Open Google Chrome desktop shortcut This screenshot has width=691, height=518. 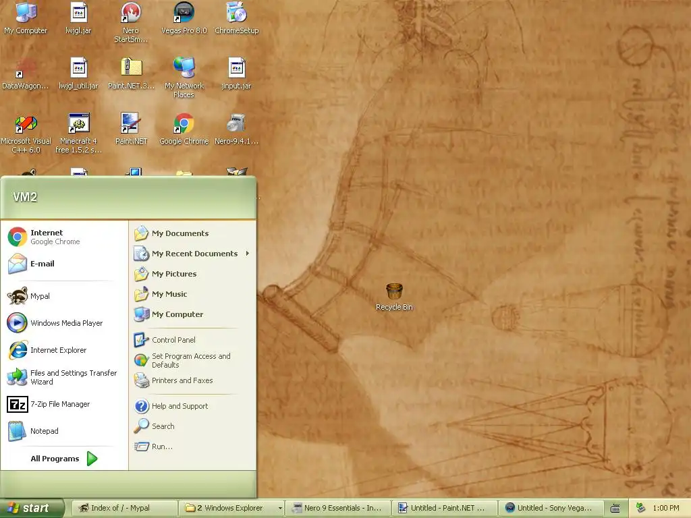[184, 129]
